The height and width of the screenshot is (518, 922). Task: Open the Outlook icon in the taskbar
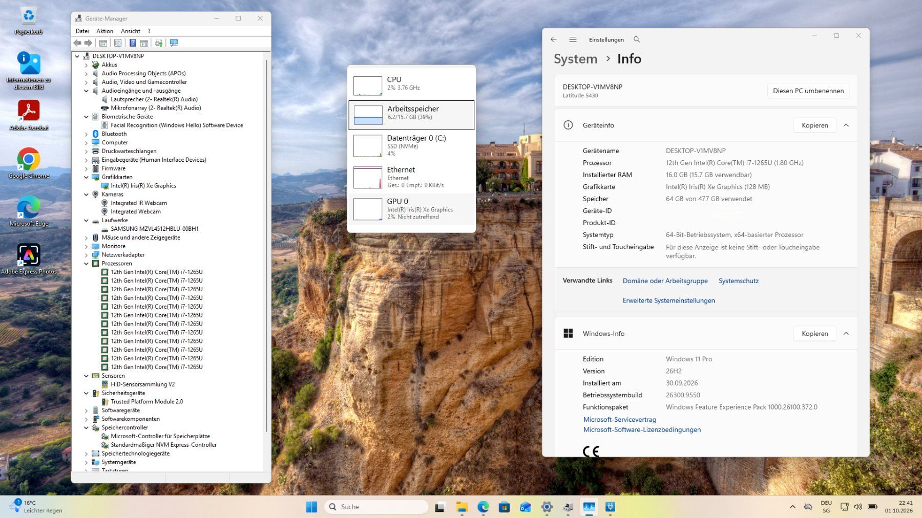[526, 507]
